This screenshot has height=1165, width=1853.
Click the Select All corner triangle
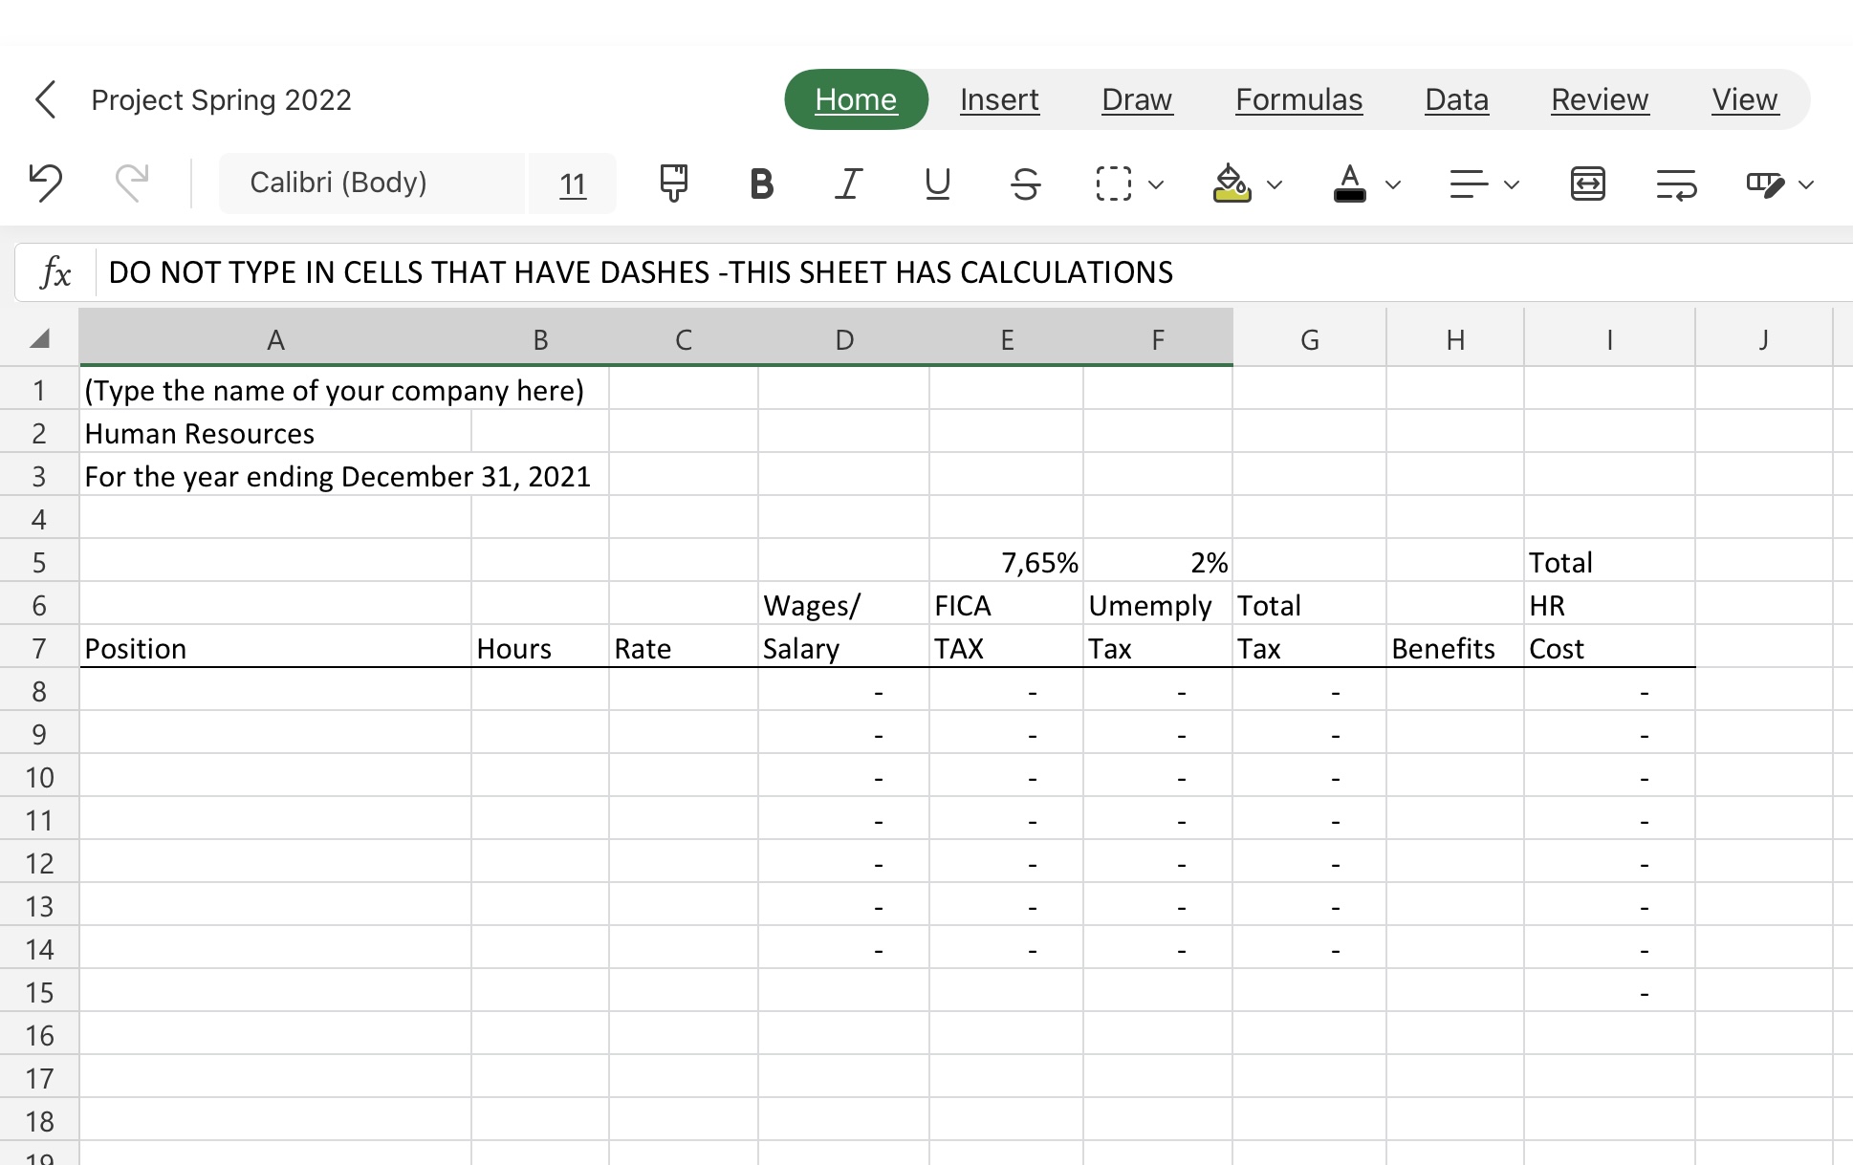pos(39,338)
